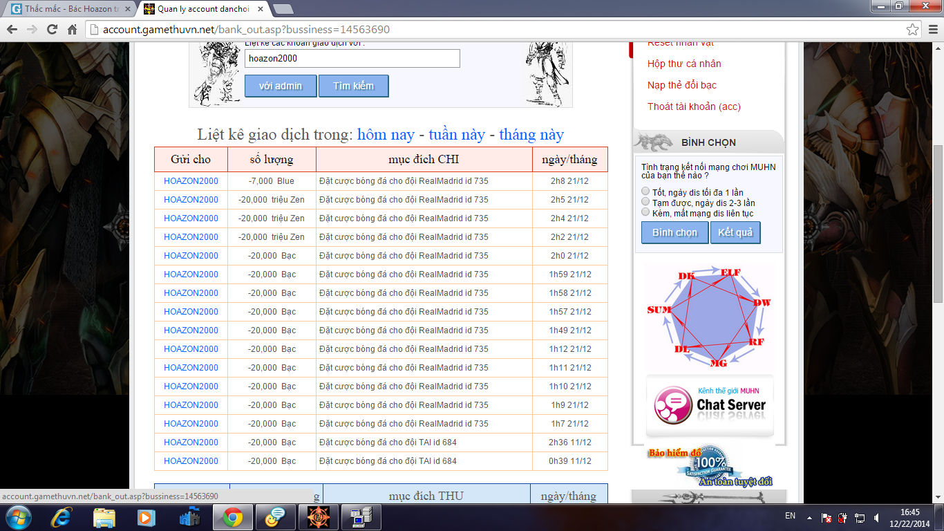Click the EN language indicator in the tray
This screenshot has width=944, height=531.
coord(791,516)
